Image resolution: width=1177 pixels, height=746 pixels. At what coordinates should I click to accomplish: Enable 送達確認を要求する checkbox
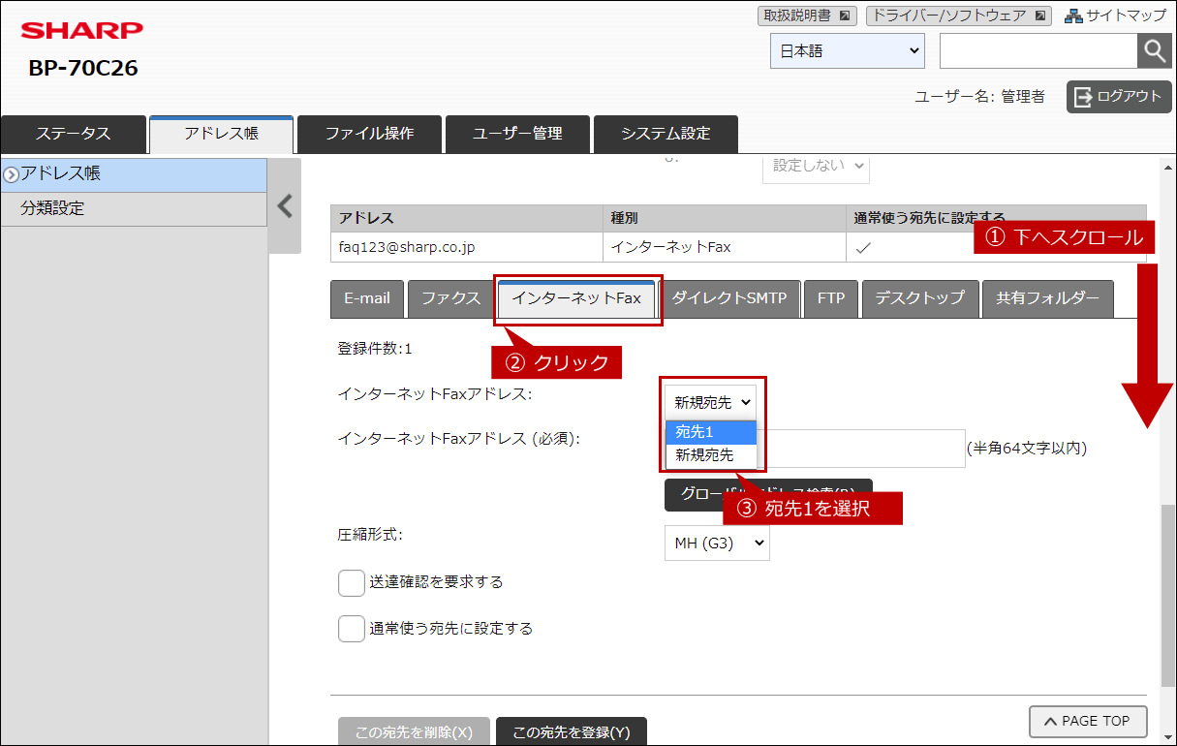pyautogui.click(x=352, y=582)
